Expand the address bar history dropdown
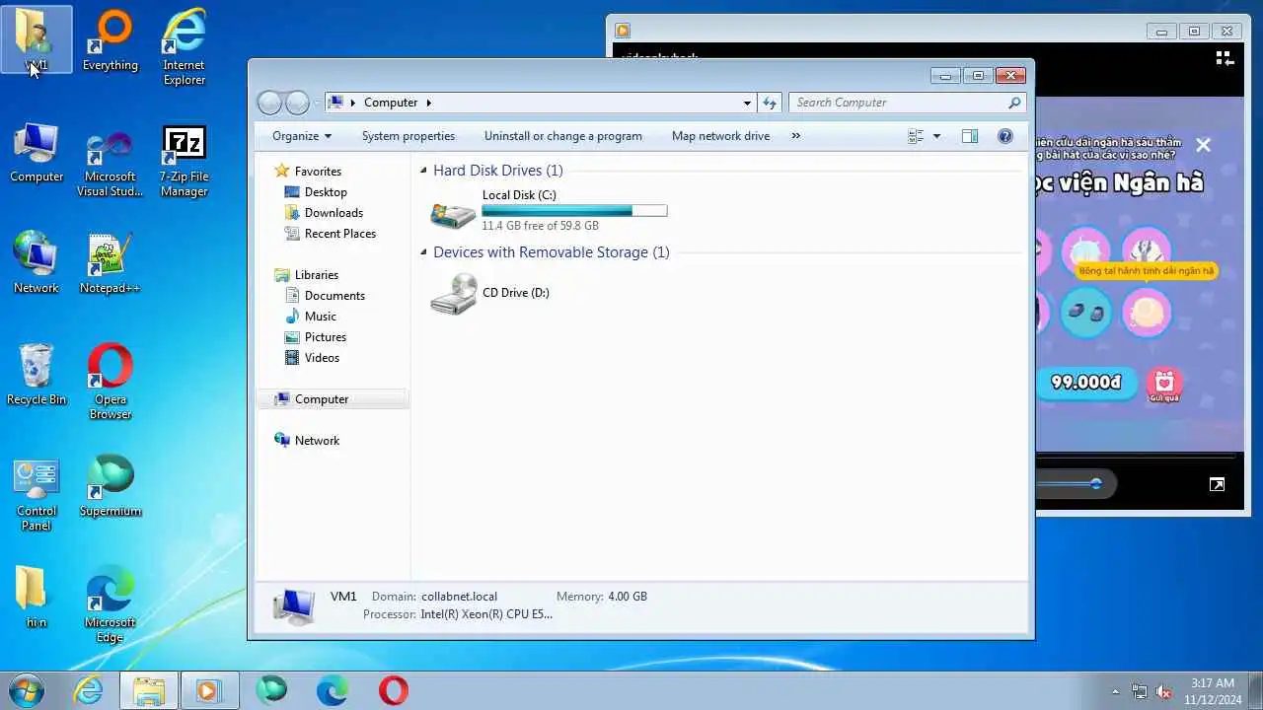 point(747,103)
